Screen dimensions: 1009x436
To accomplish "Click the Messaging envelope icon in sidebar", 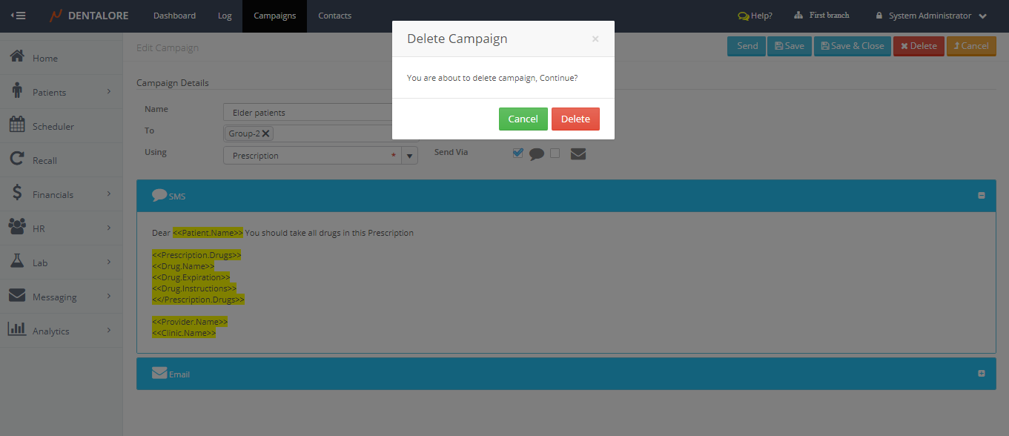I will coord(16,296).
